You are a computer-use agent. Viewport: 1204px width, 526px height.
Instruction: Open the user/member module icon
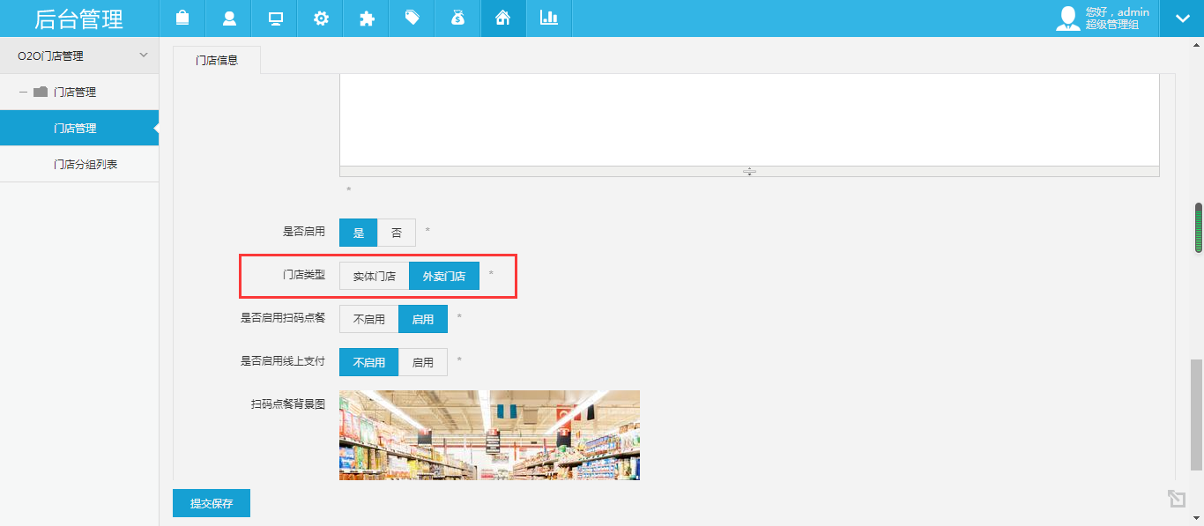point(229,18)
